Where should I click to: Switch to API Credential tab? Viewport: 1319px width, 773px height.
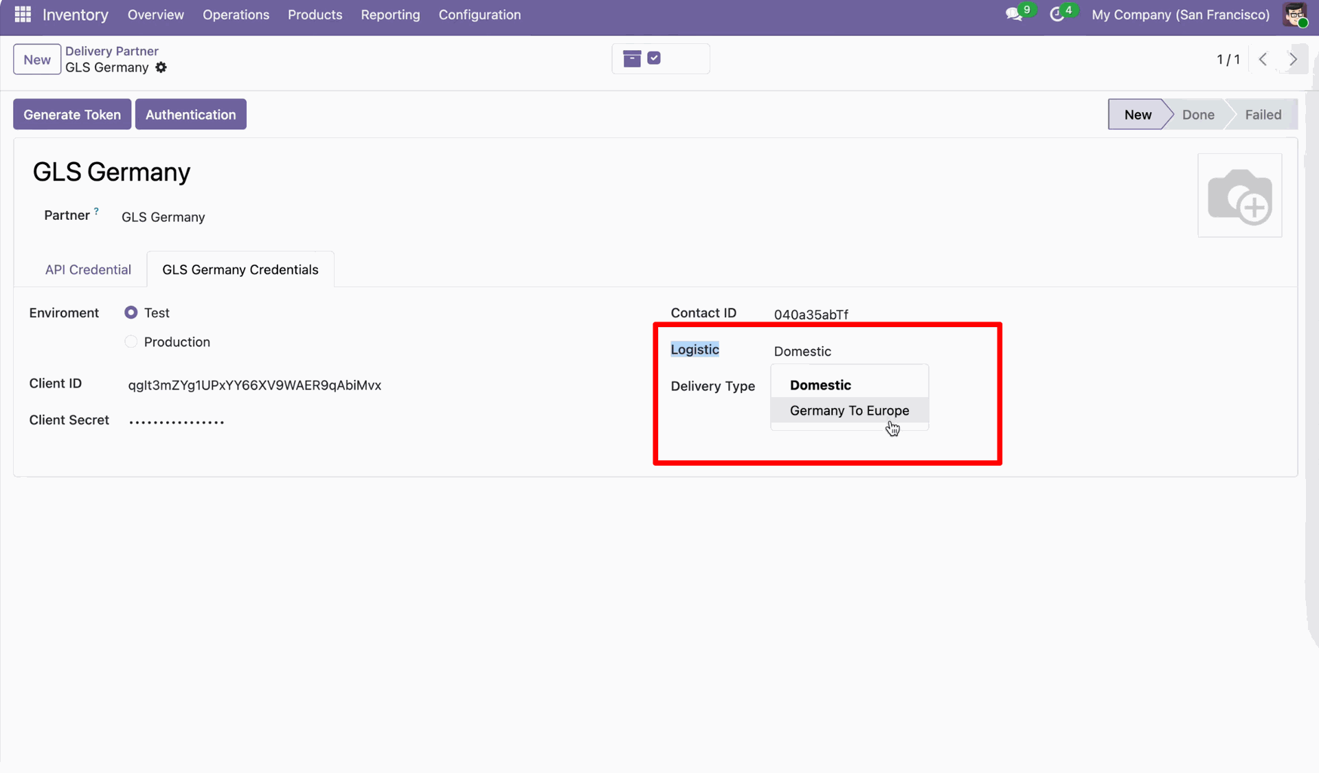(x=88, y=270)
